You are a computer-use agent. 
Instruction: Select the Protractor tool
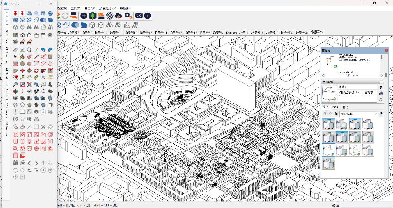click(x=36, y=78)
